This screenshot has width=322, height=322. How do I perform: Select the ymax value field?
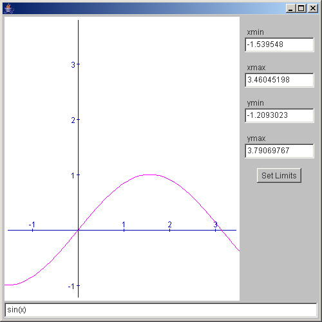click(279, 151)
